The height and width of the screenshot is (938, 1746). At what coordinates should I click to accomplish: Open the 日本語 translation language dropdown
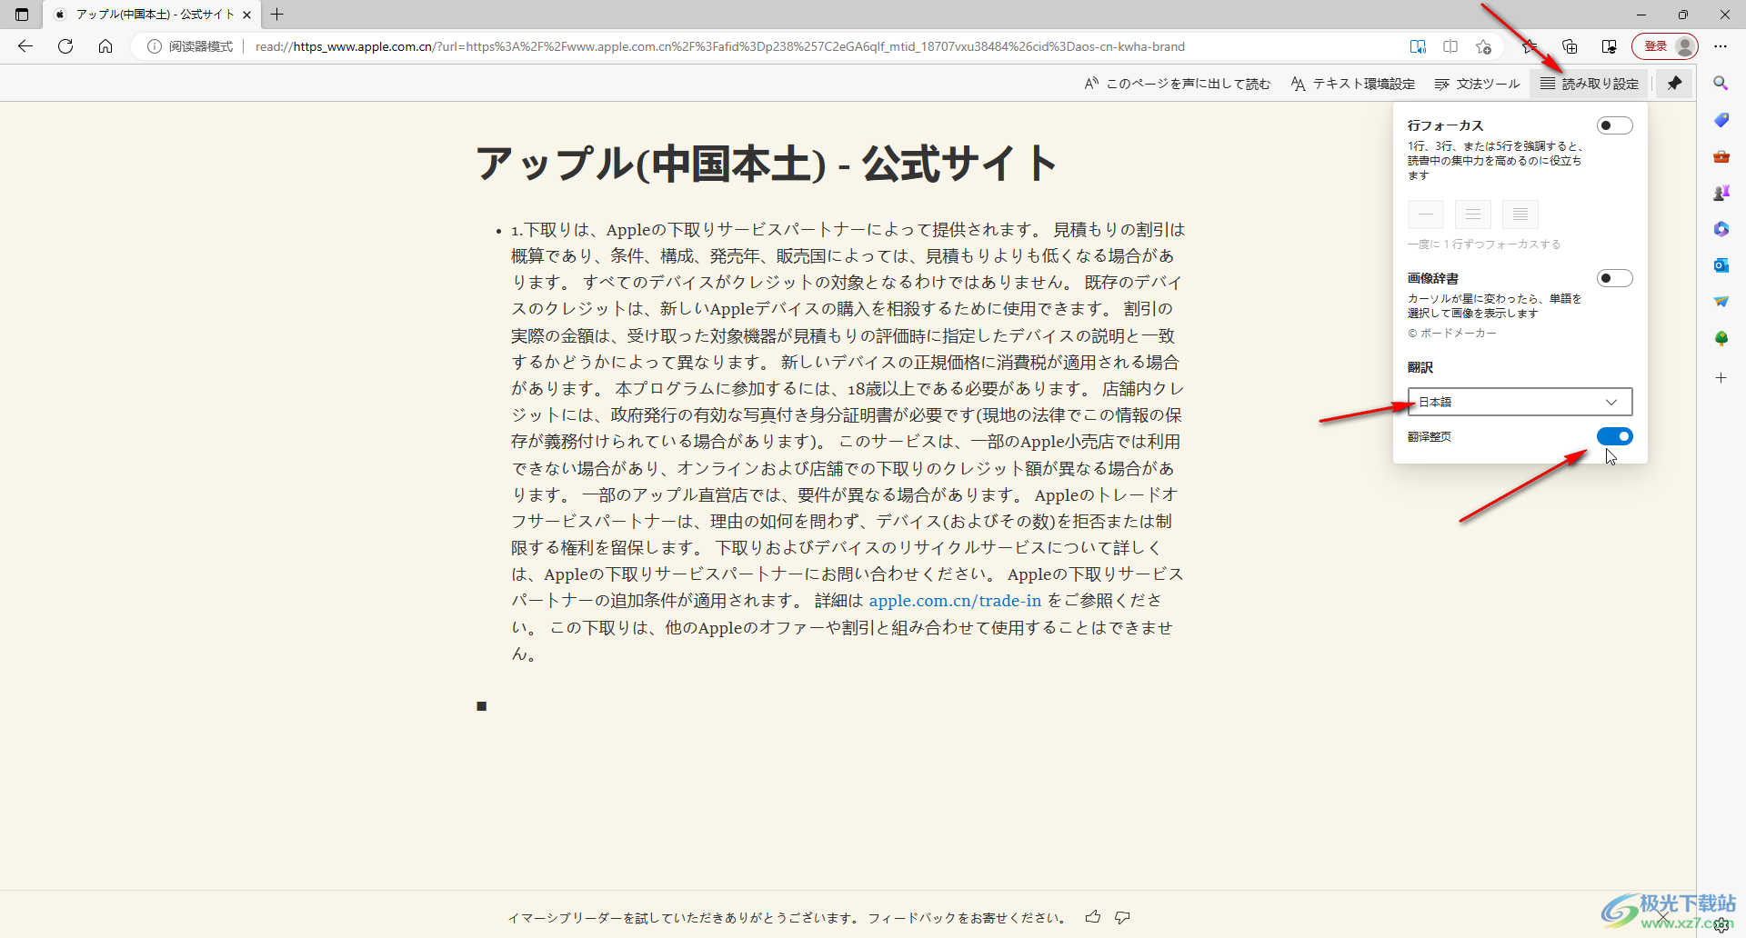tap(1520, 402)
